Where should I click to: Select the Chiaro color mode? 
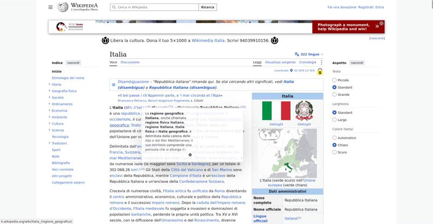(x=334, y=145)
